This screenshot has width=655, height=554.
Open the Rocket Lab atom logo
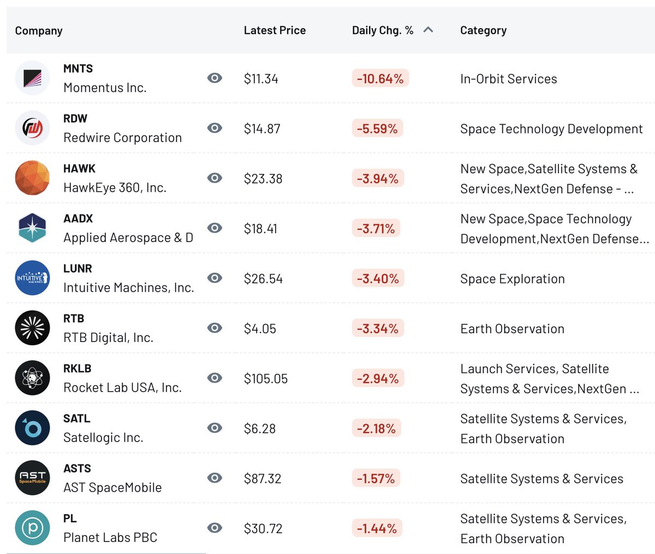click(x=32, y=378)
